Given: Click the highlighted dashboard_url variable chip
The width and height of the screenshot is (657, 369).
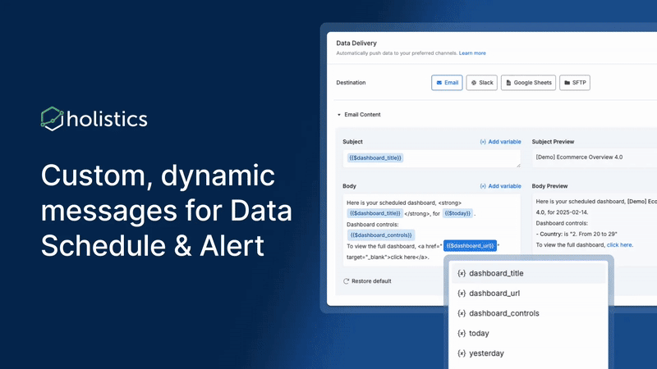Looking at the screenshot, I should tap(470, 245).
